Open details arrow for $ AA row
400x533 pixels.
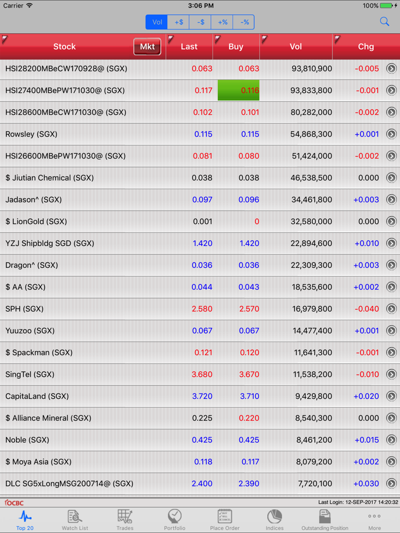point(391,287)
